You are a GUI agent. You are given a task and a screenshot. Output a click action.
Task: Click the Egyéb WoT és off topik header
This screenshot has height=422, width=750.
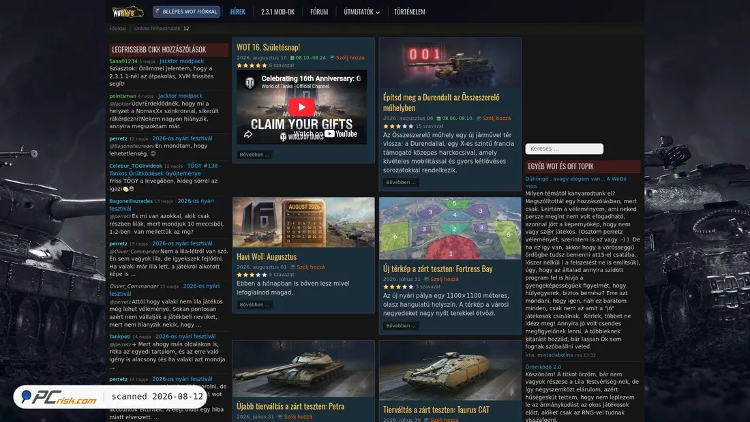[x=582, y=166]
